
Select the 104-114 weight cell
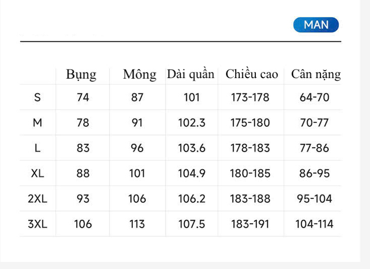[314, 224]
